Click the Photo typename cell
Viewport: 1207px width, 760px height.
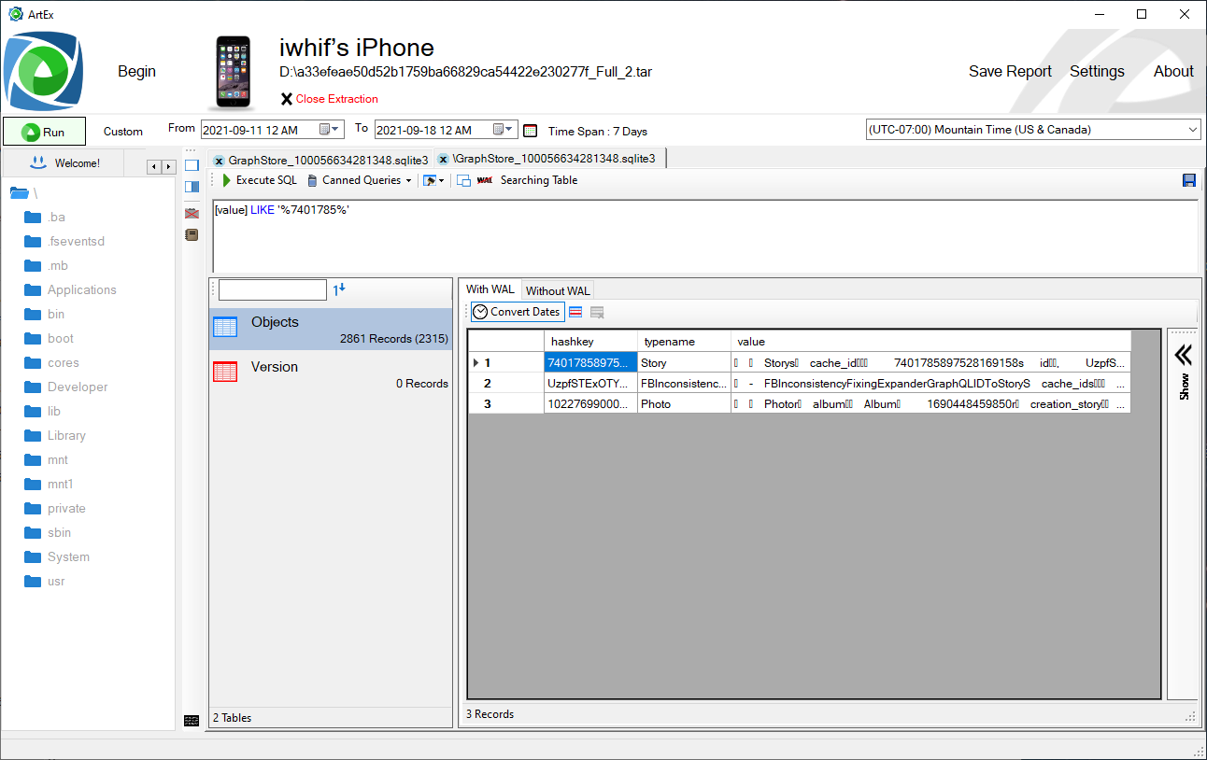click(684, 403)
